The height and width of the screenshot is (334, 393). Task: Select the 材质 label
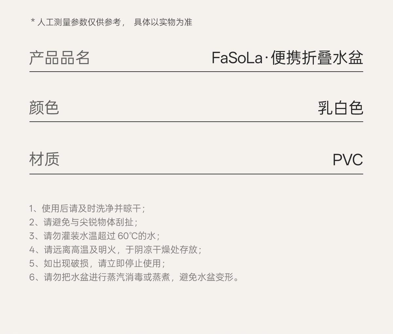44,159
